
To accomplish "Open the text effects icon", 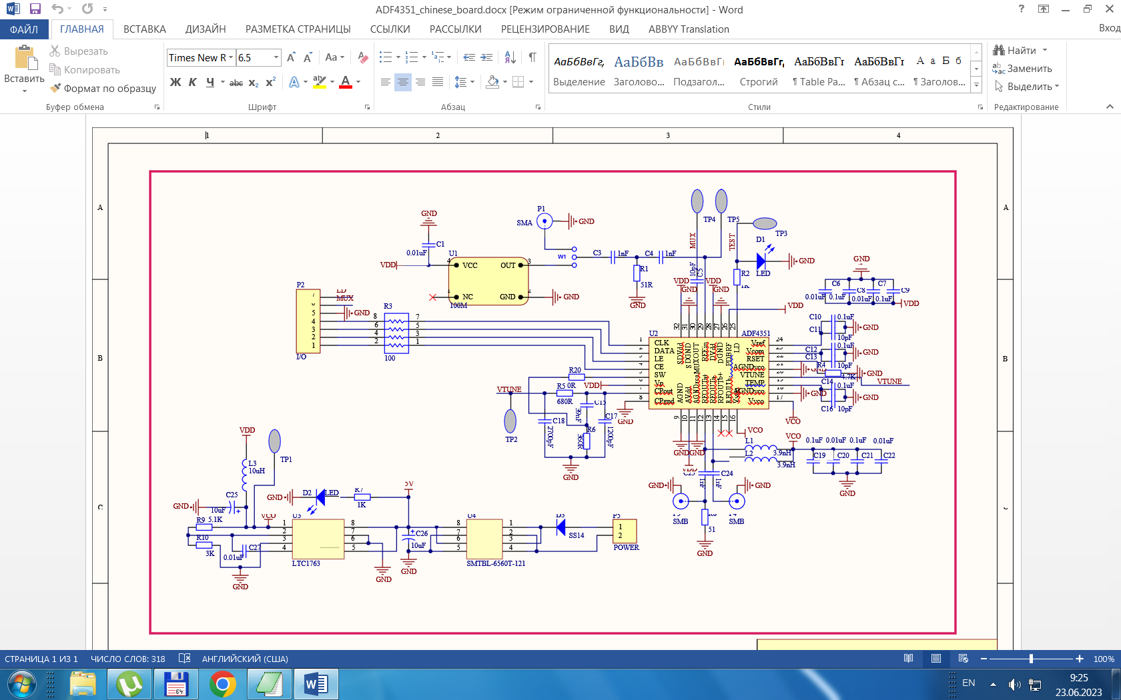I will (294, 82).
